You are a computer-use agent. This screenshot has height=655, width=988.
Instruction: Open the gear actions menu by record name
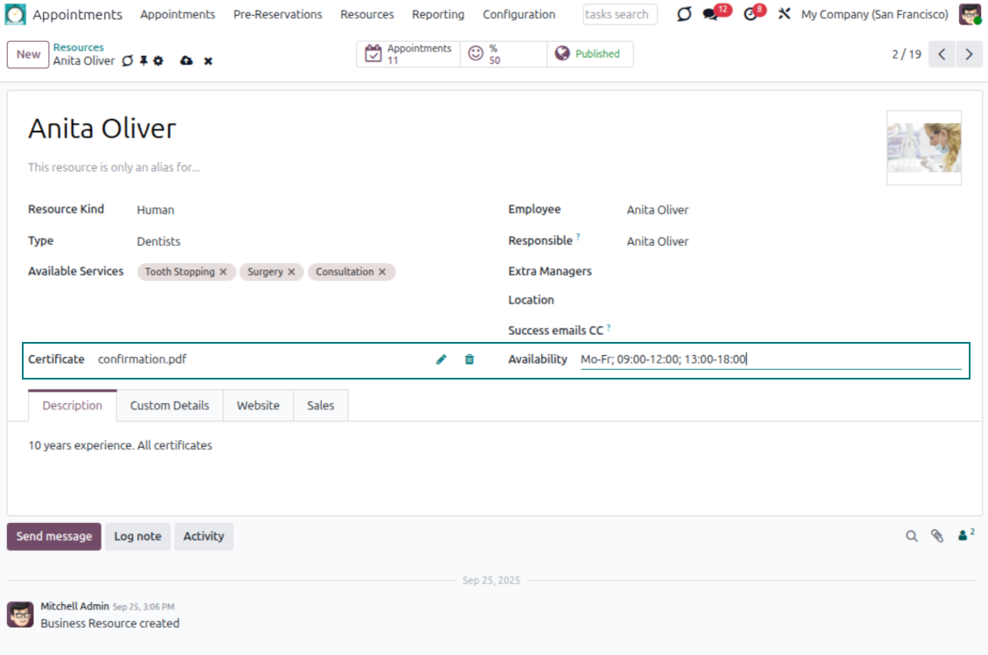[158, 61]
